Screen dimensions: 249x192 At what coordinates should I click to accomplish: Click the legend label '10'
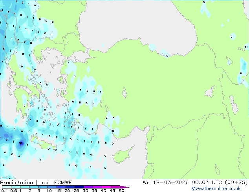(x=49, y=190)
